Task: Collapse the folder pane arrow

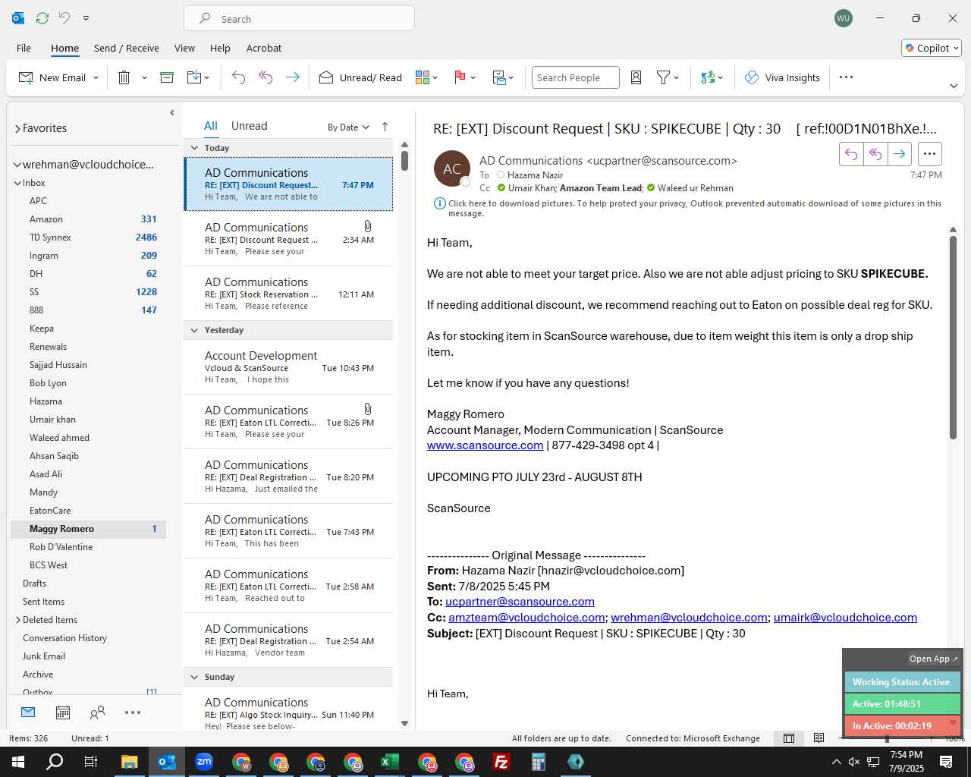Action: [172, 112]
